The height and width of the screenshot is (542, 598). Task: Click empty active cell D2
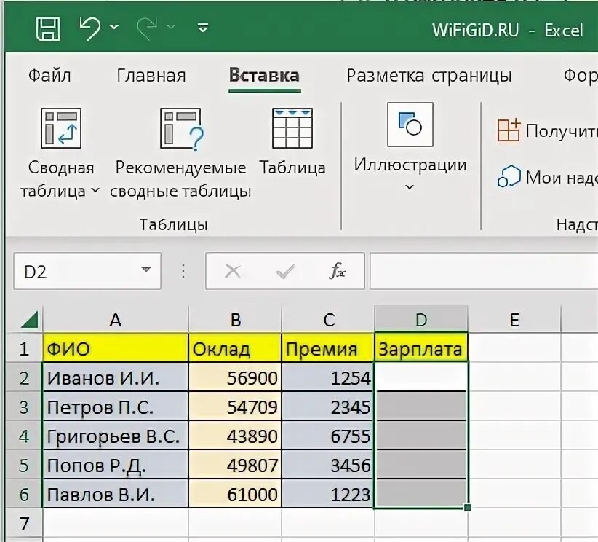pyautogui.click(x=421, y=377)
